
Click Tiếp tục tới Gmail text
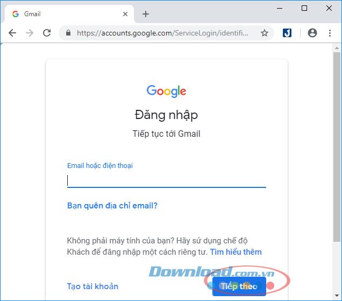[x=166, y=134]
